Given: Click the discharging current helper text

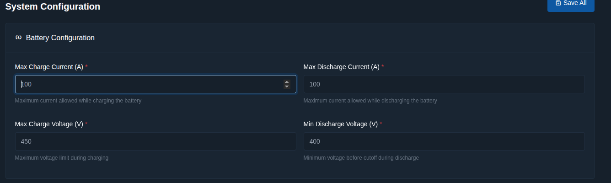Looking at the screenshot, I should click(x=370, y=101).
